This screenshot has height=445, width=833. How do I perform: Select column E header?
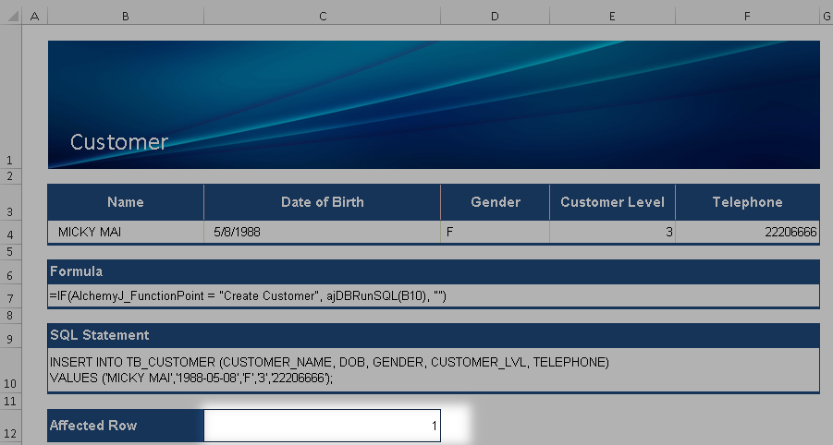click(612, 17)
